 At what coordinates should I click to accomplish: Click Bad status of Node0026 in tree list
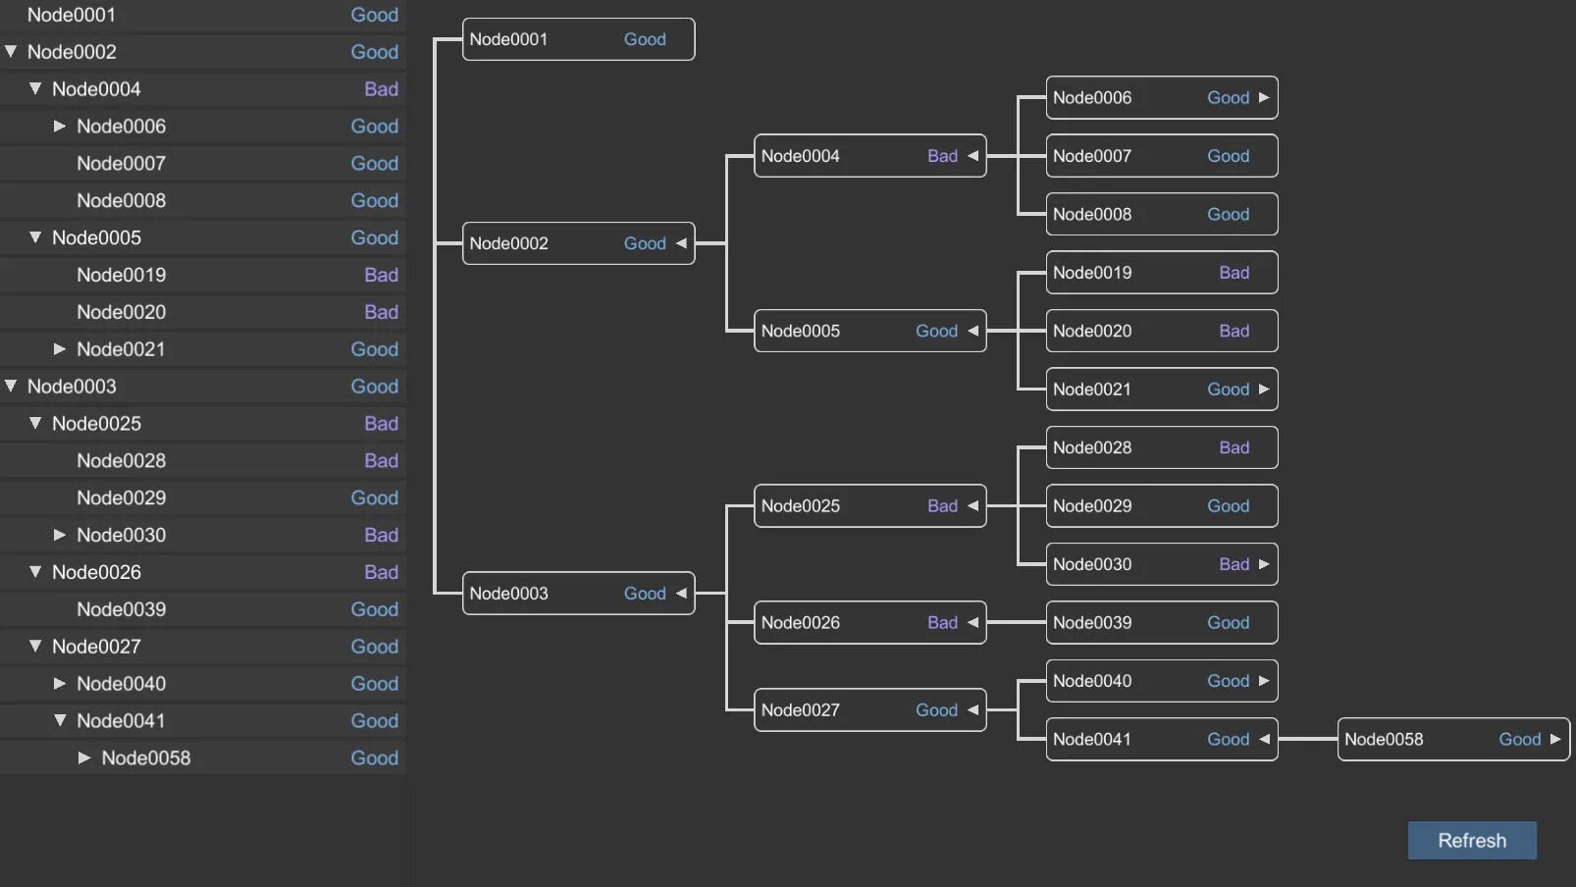click(381, 571)
